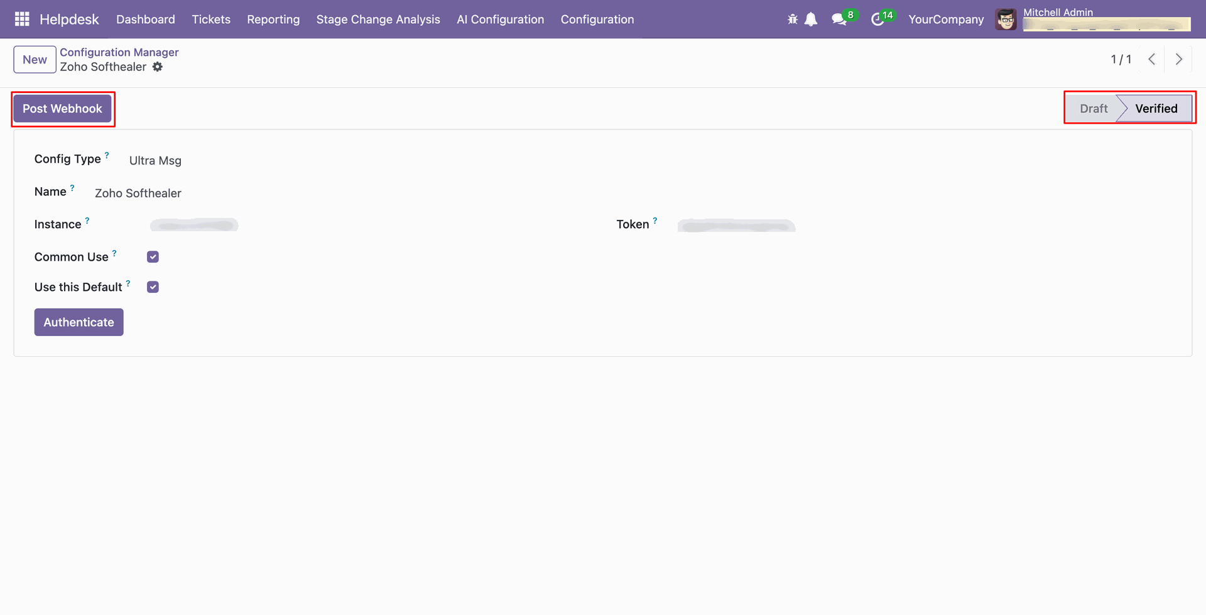Click Mitchell Admin avatar
Image resolution: width=1206 pixels, height=615 pixels.
pos(1006,19)
